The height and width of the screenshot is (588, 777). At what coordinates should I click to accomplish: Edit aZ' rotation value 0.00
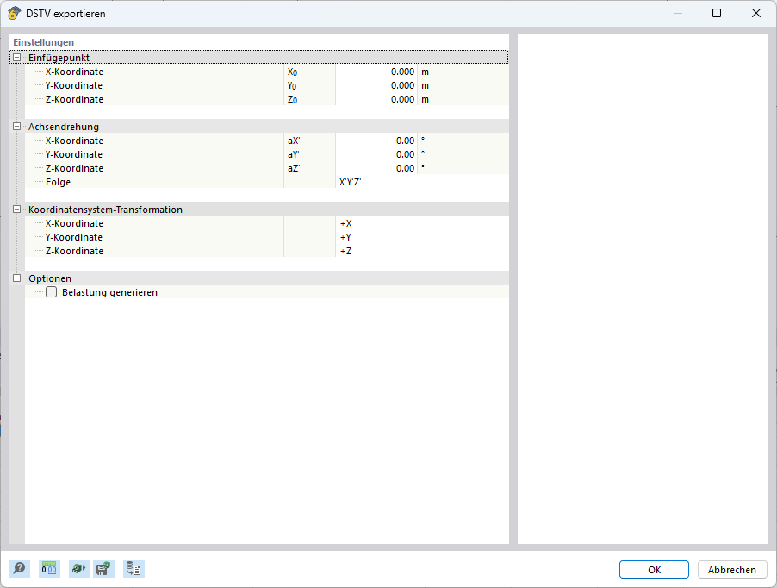point(376,168)
